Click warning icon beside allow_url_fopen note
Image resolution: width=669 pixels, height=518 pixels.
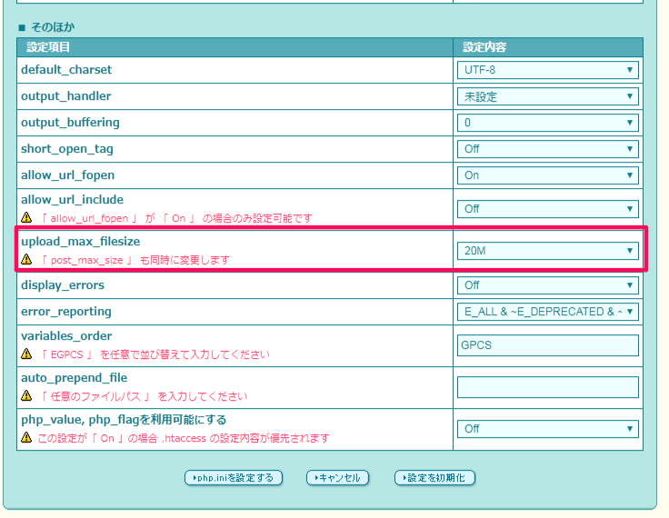pyautogui.click(x=26, y=218)
